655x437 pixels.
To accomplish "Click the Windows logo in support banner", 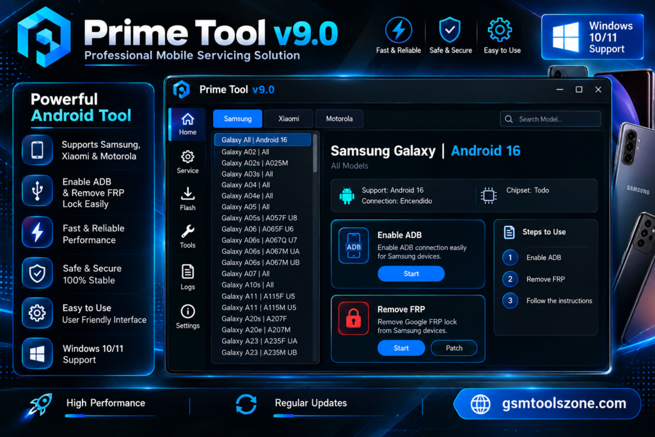I will click(x=565, y=37).
